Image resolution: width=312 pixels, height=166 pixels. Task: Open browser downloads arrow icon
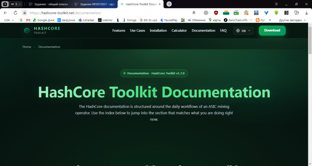(306, 13)
